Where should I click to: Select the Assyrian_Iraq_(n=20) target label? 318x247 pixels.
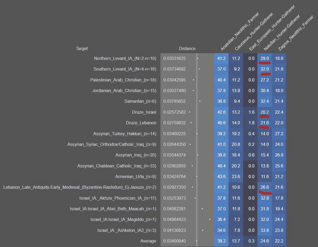coord(136,155)
